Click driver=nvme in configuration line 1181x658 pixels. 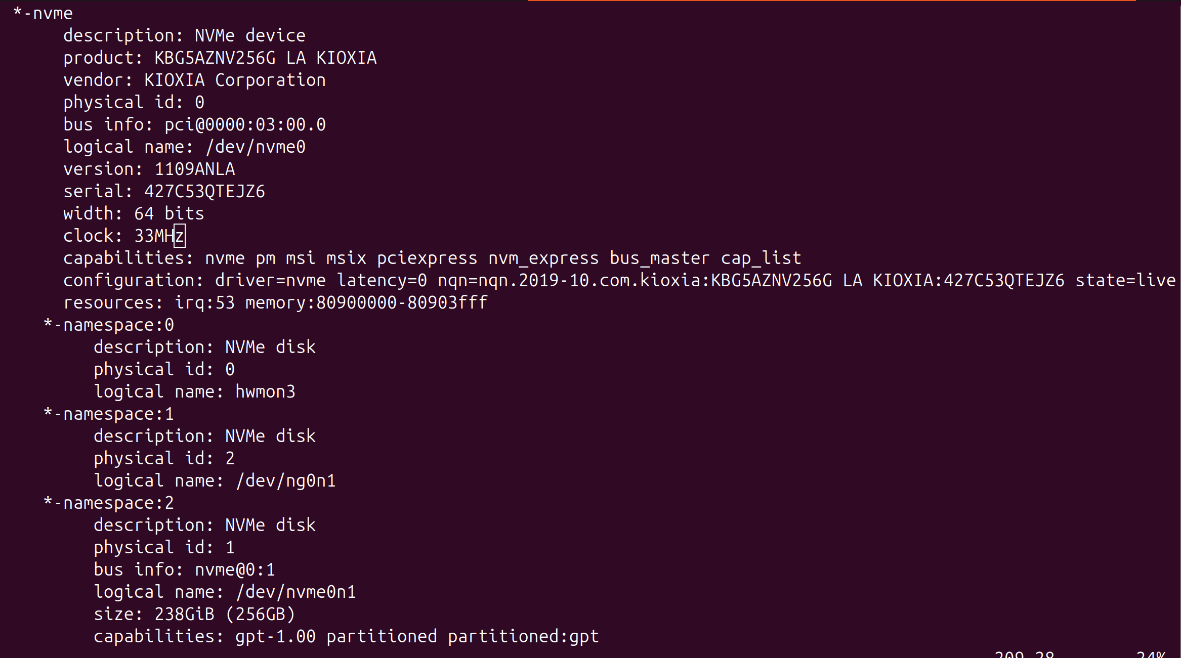[x=270, y=280]
